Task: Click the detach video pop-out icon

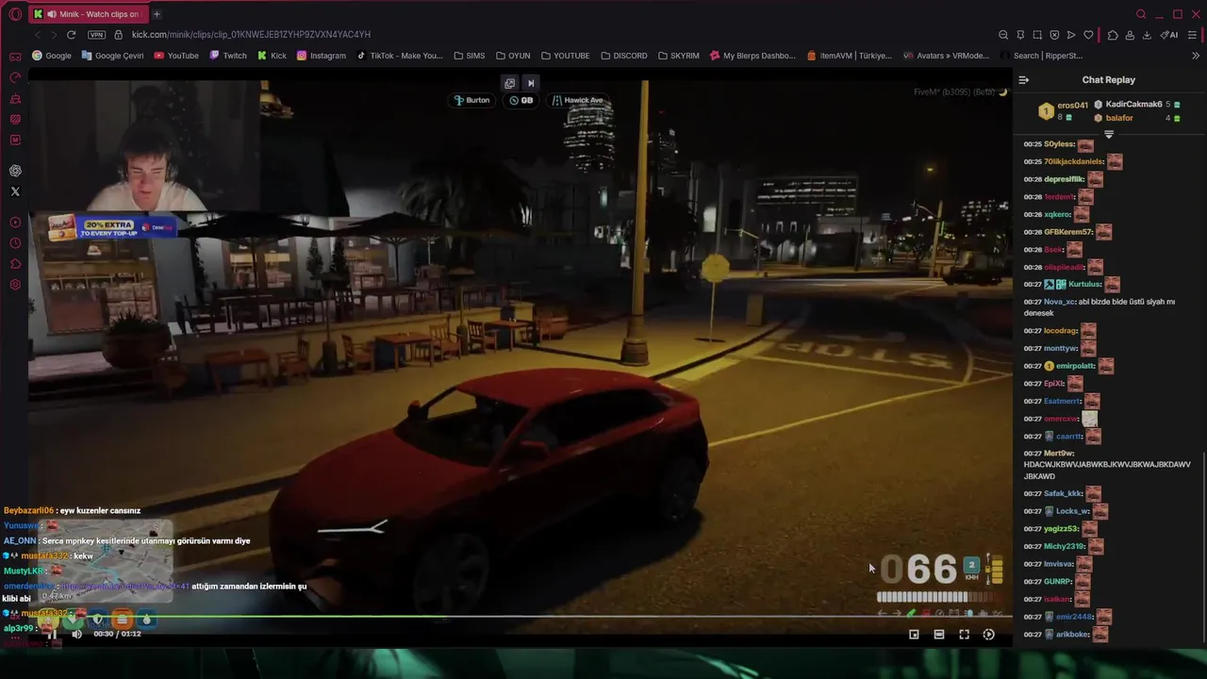Action: pos(509,83)
